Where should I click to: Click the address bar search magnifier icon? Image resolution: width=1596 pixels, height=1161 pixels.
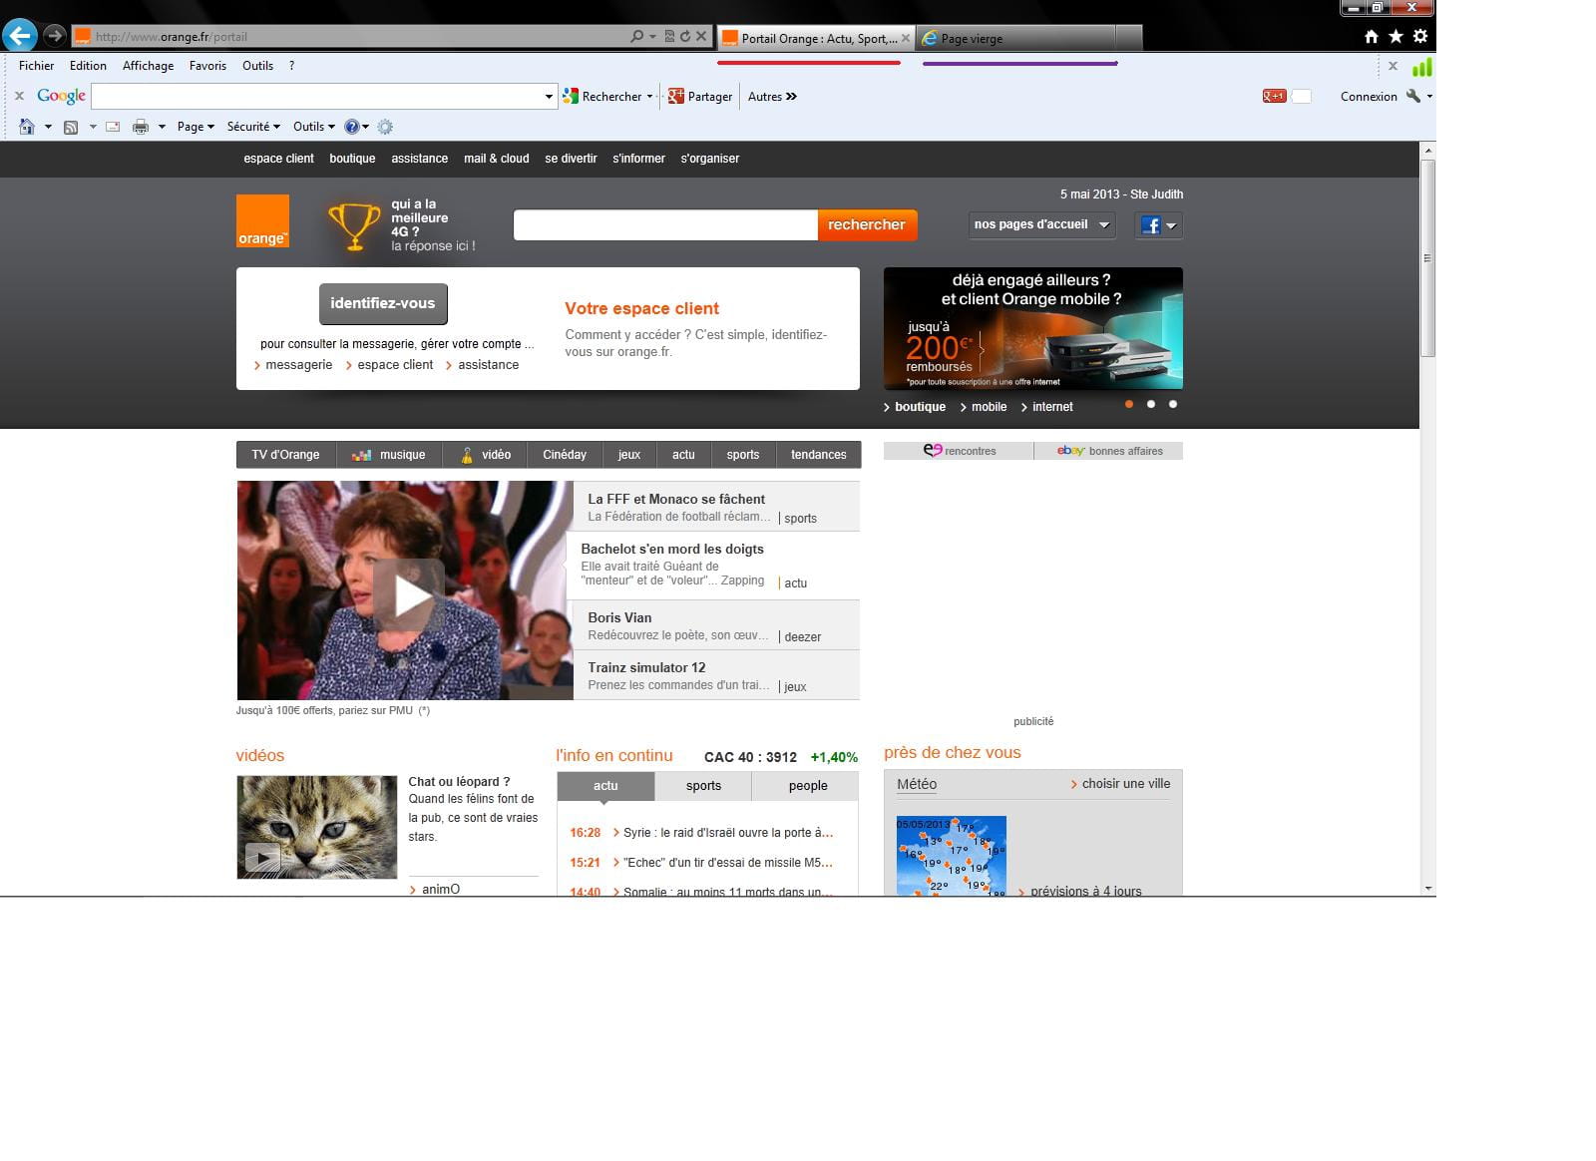(x=636, y=37)
